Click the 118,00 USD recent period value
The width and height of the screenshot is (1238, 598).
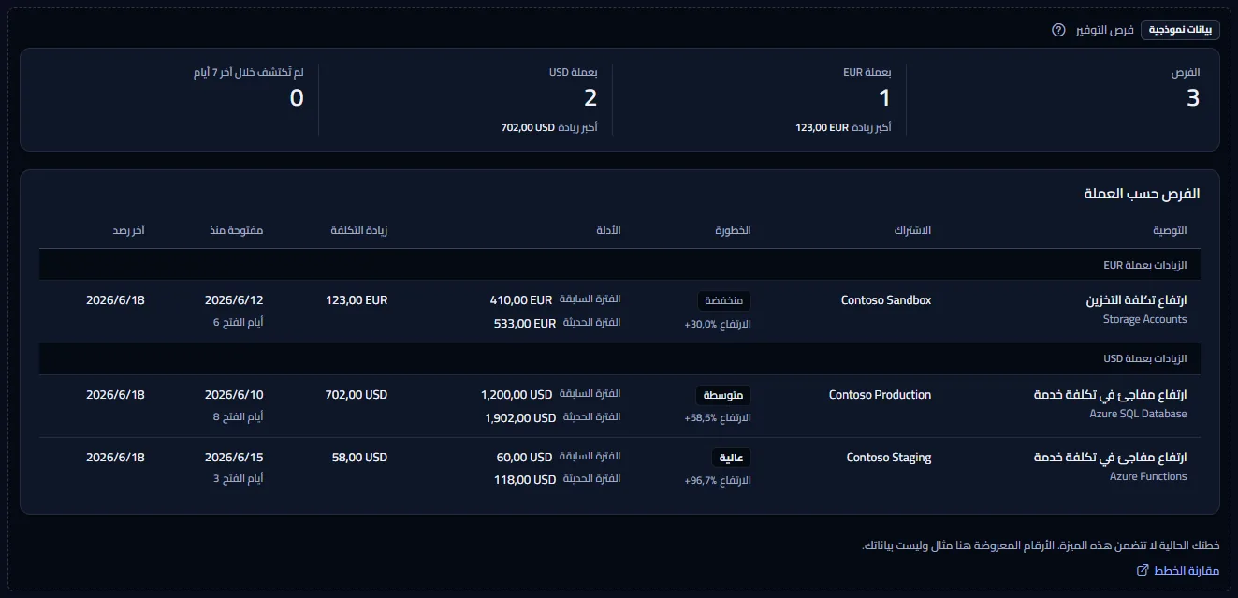[x=525, y=481]
